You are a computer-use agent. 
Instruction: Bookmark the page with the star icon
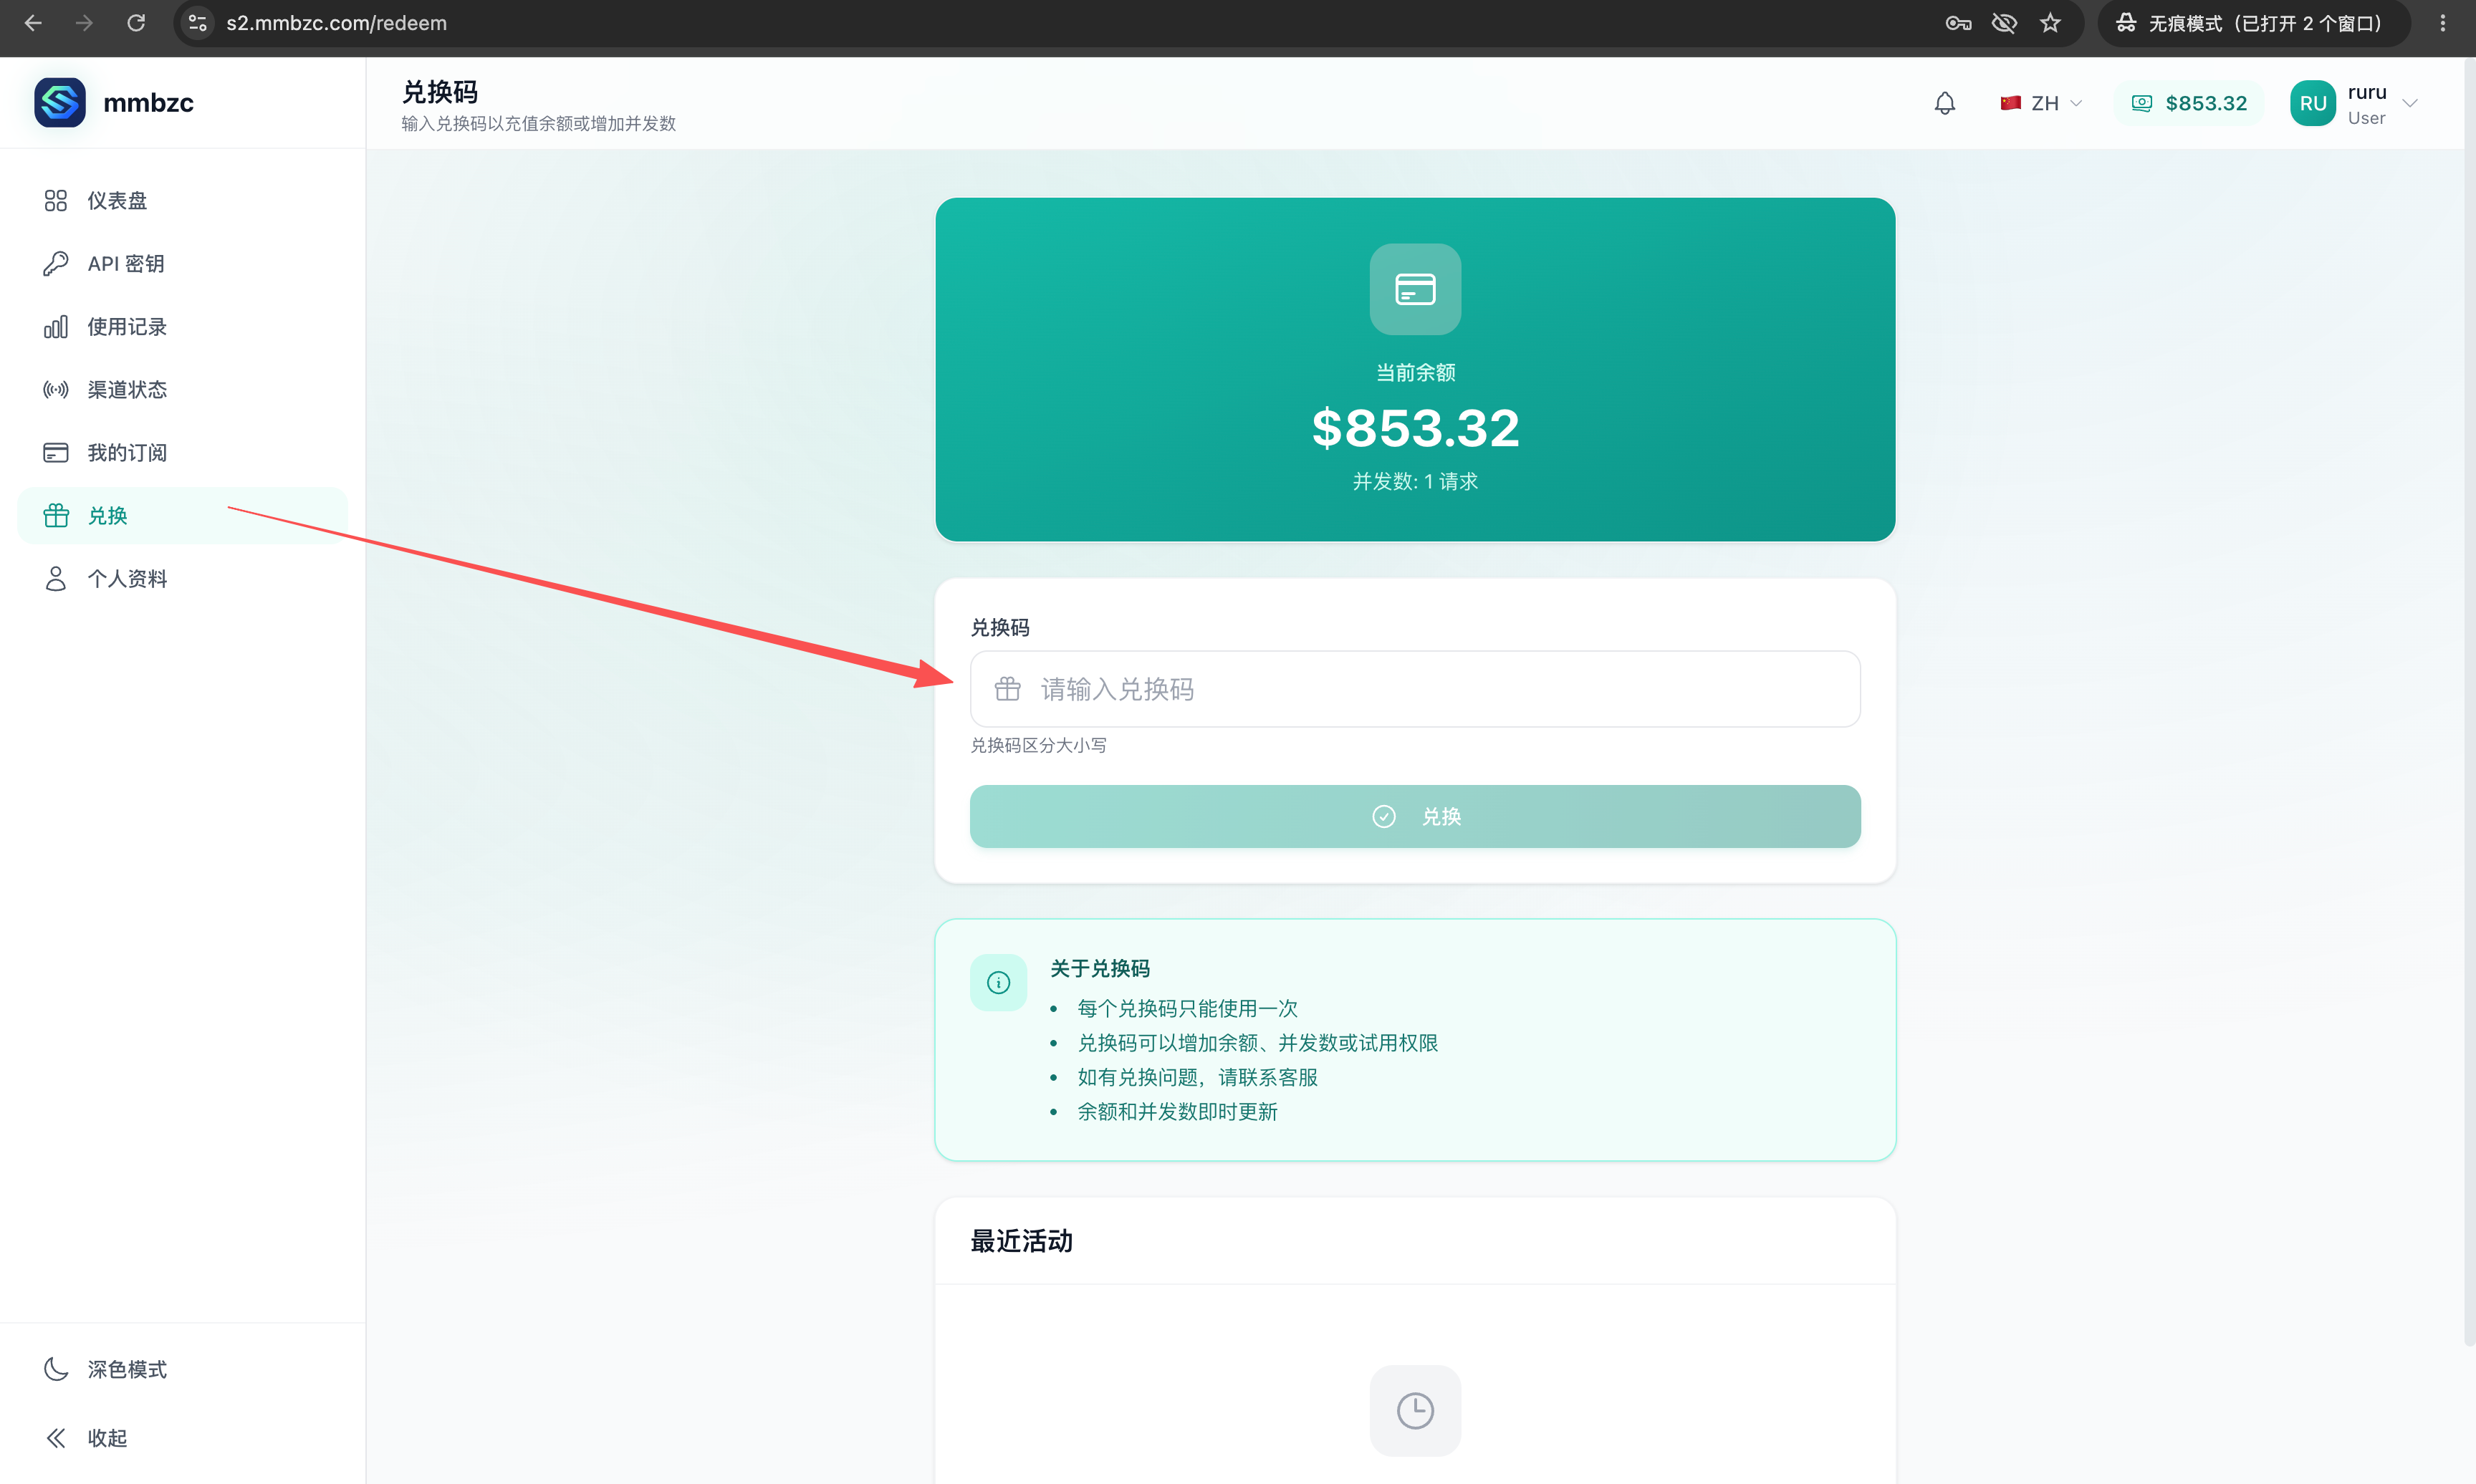2050,23
